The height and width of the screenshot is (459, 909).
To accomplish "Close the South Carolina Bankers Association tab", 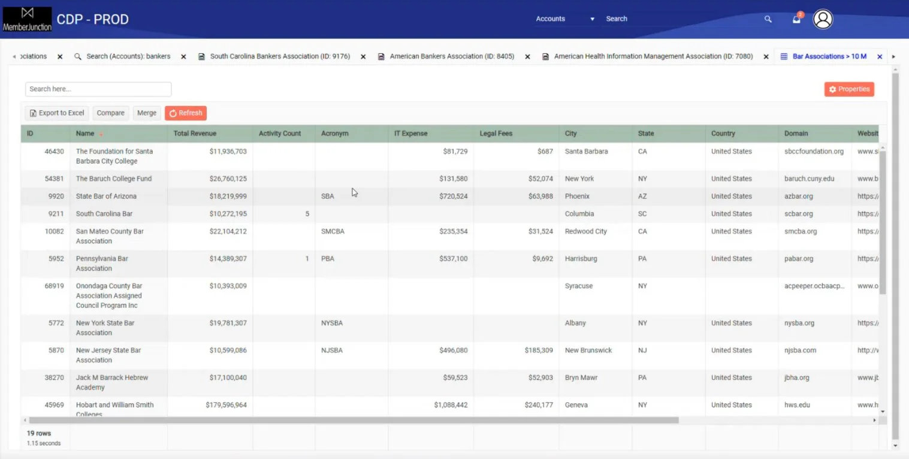I will pos(363,57).
